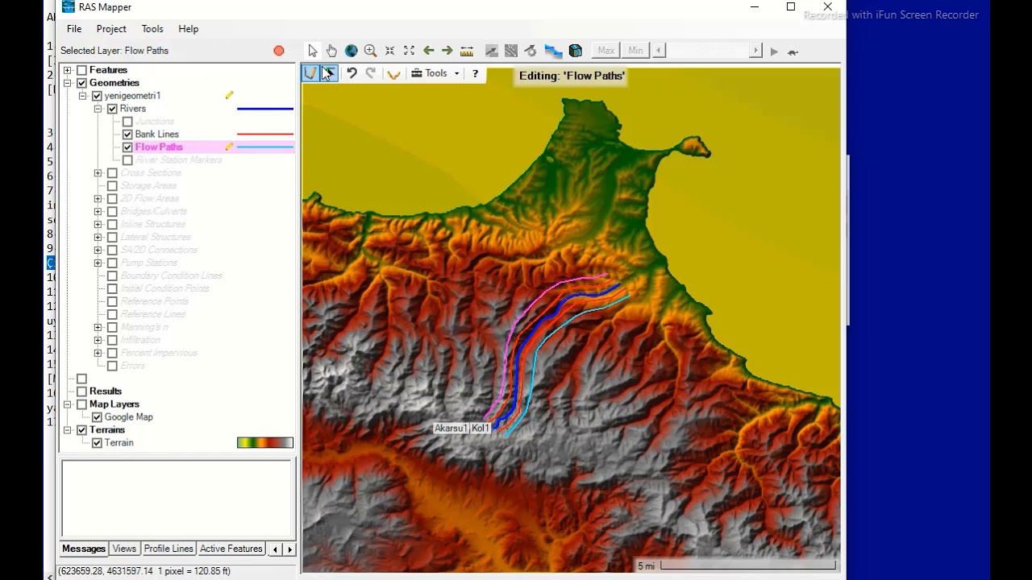Open the Project menu
The image size is (1032, 580).
pyautogui.click(x=111, y=29)
